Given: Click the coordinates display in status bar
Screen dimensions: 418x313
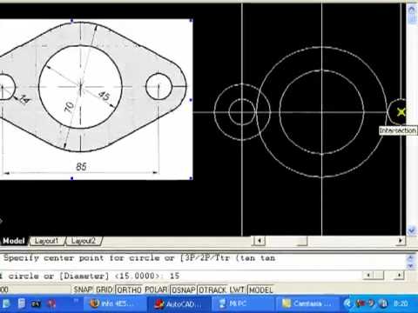Looking at the screenshot, I should point(35,290).
